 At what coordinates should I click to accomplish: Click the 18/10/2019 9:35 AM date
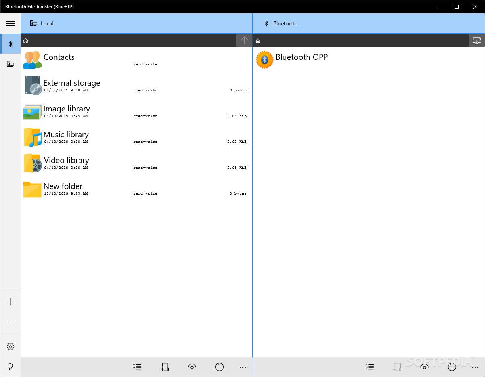(x=66, y=193)
